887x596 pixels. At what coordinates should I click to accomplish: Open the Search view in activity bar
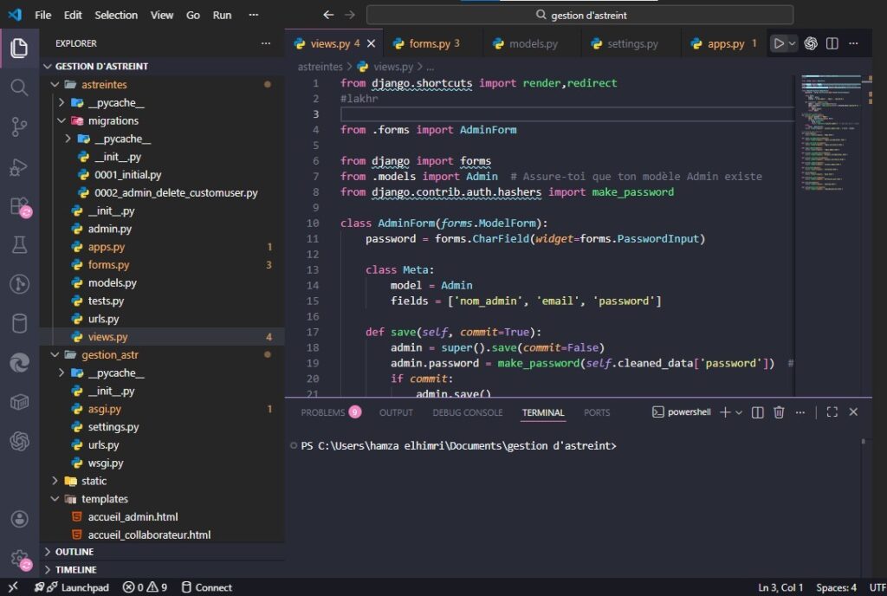19,87
